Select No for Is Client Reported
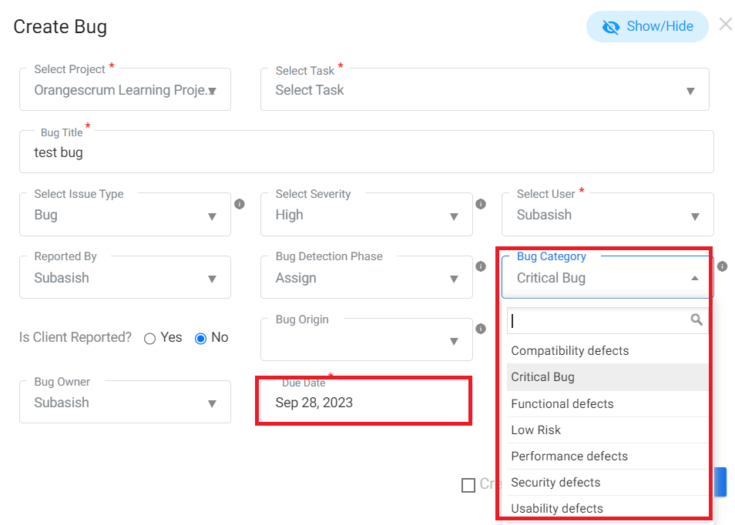The image size is (735, 525). [200, 339]
